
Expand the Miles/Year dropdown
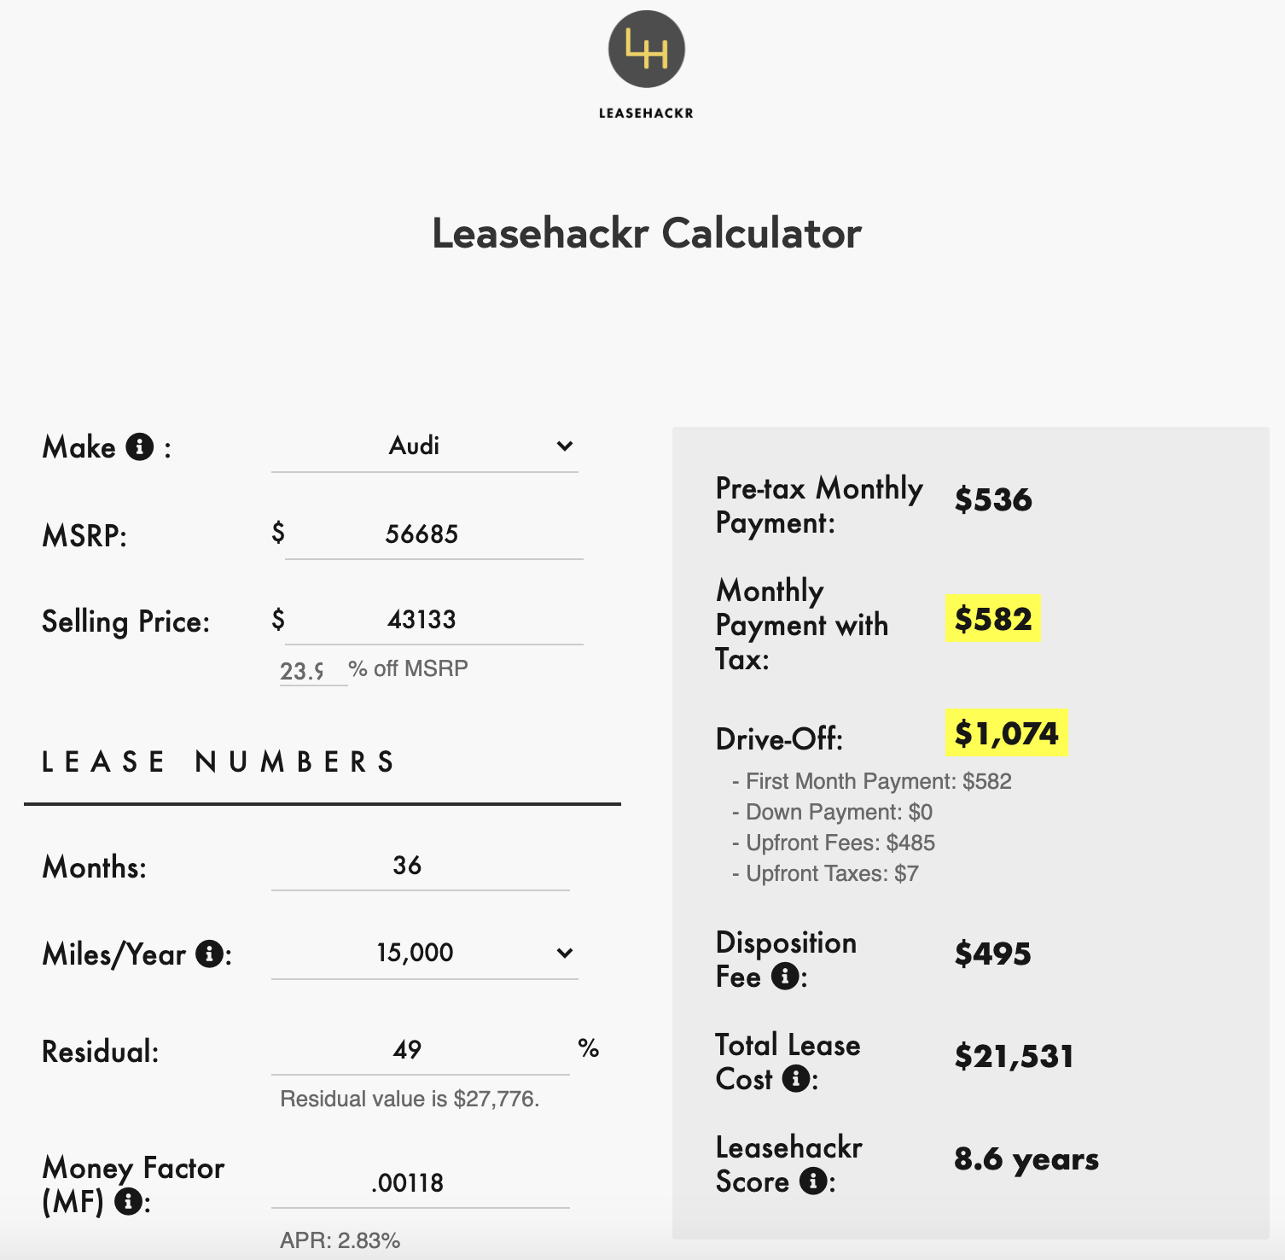click(424, 953)
